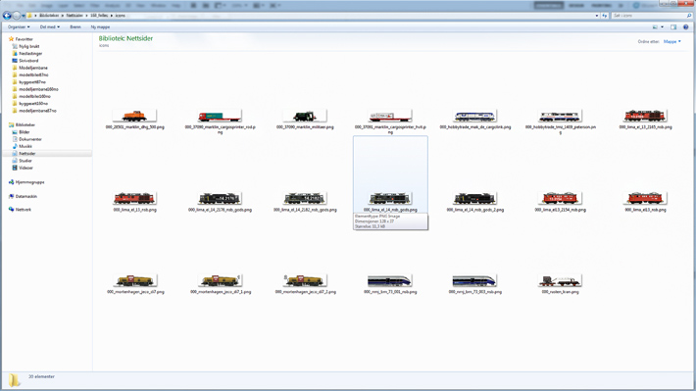
Task: Click the Brenn toolbar button
Action: pyautogui.click(x=75, y=27)
